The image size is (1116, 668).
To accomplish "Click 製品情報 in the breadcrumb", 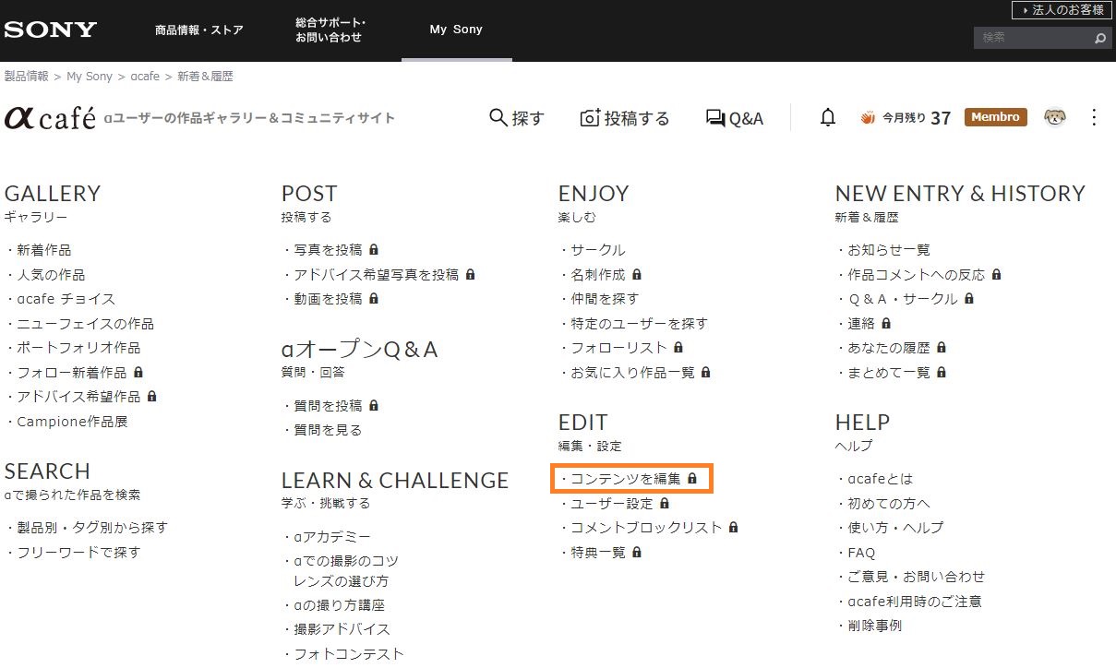I will click(27, 77).
